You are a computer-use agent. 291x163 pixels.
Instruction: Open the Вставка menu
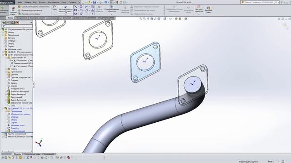42,2
